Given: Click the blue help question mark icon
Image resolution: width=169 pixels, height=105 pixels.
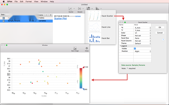Looking at the screenshot, I should (x=163, y=40).
